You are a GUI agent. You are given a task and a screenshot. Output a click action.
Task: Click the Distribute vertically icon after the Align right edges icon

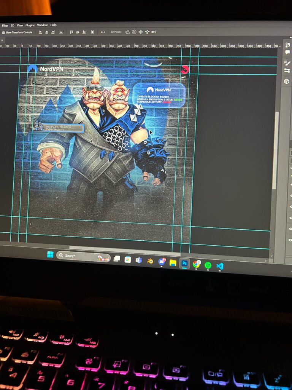pos(61,32)
